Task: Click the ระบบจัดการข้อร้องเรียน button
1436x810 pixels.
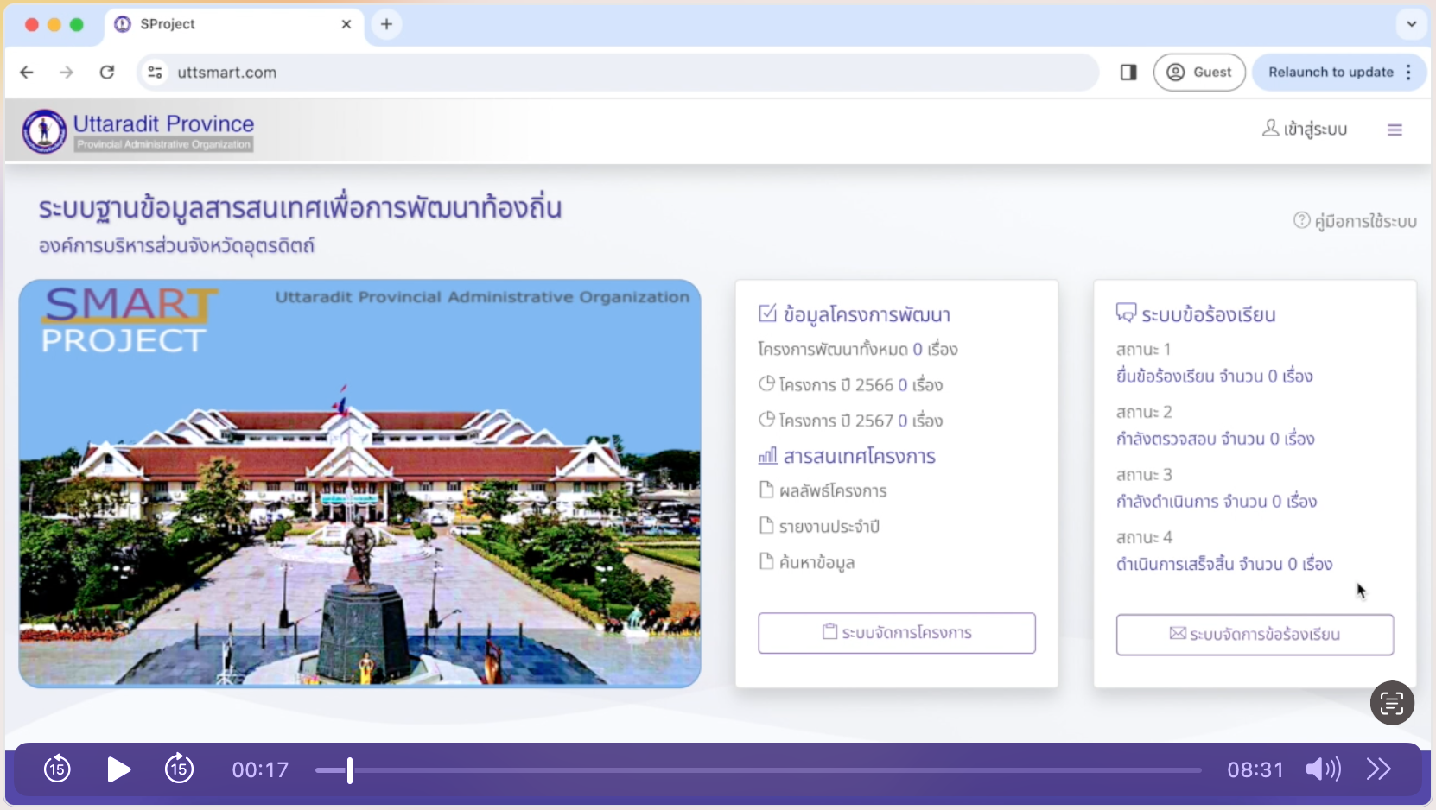Action: click(1254, 635)
